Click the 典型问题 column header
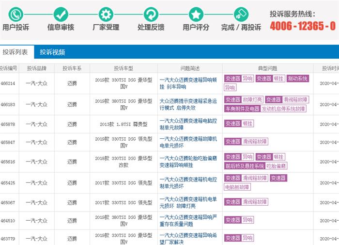The width and height of the screenshot is (339, 245). pyautogui.click(x=265, y=68)
